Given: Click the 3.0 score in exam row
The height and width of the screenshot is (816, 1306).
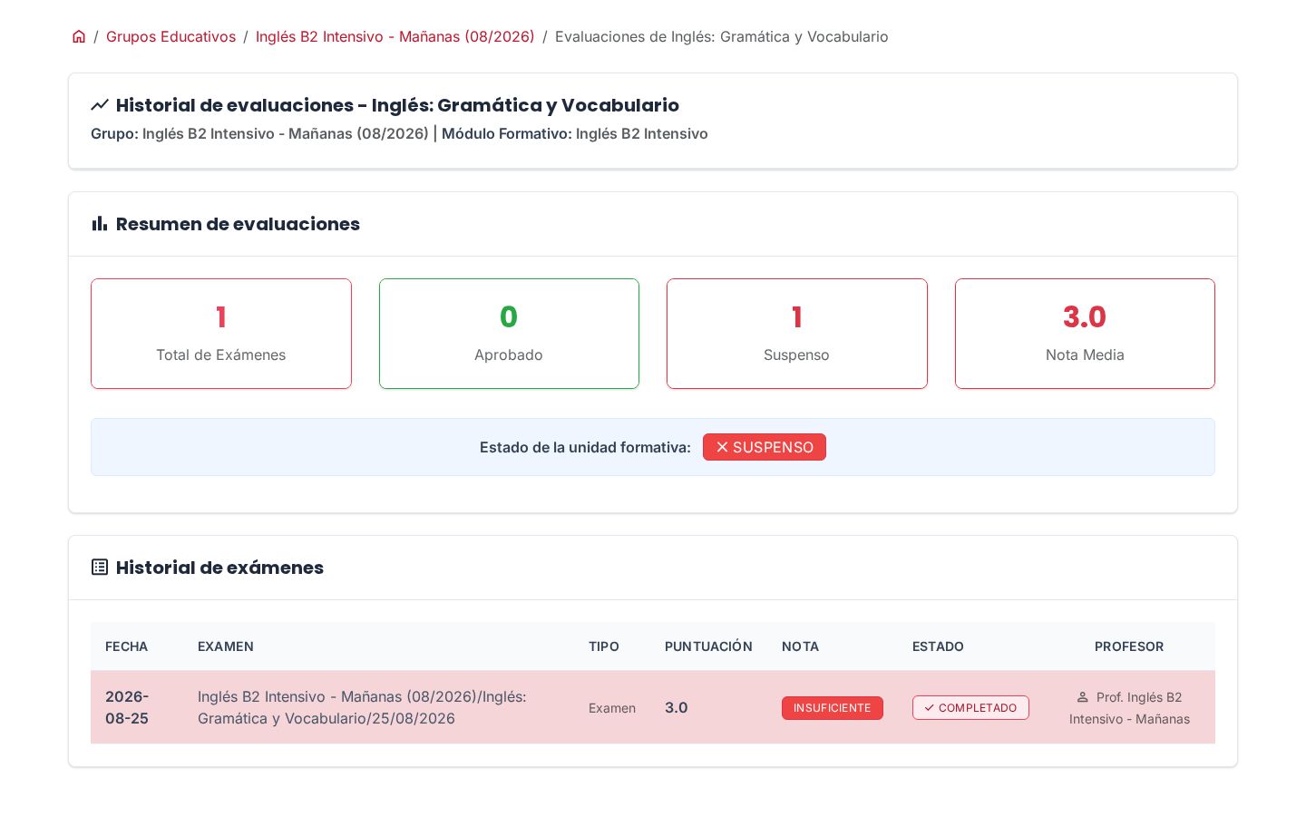Looking at the screenshot, I should pyautogui.click(x=677, y=707).
